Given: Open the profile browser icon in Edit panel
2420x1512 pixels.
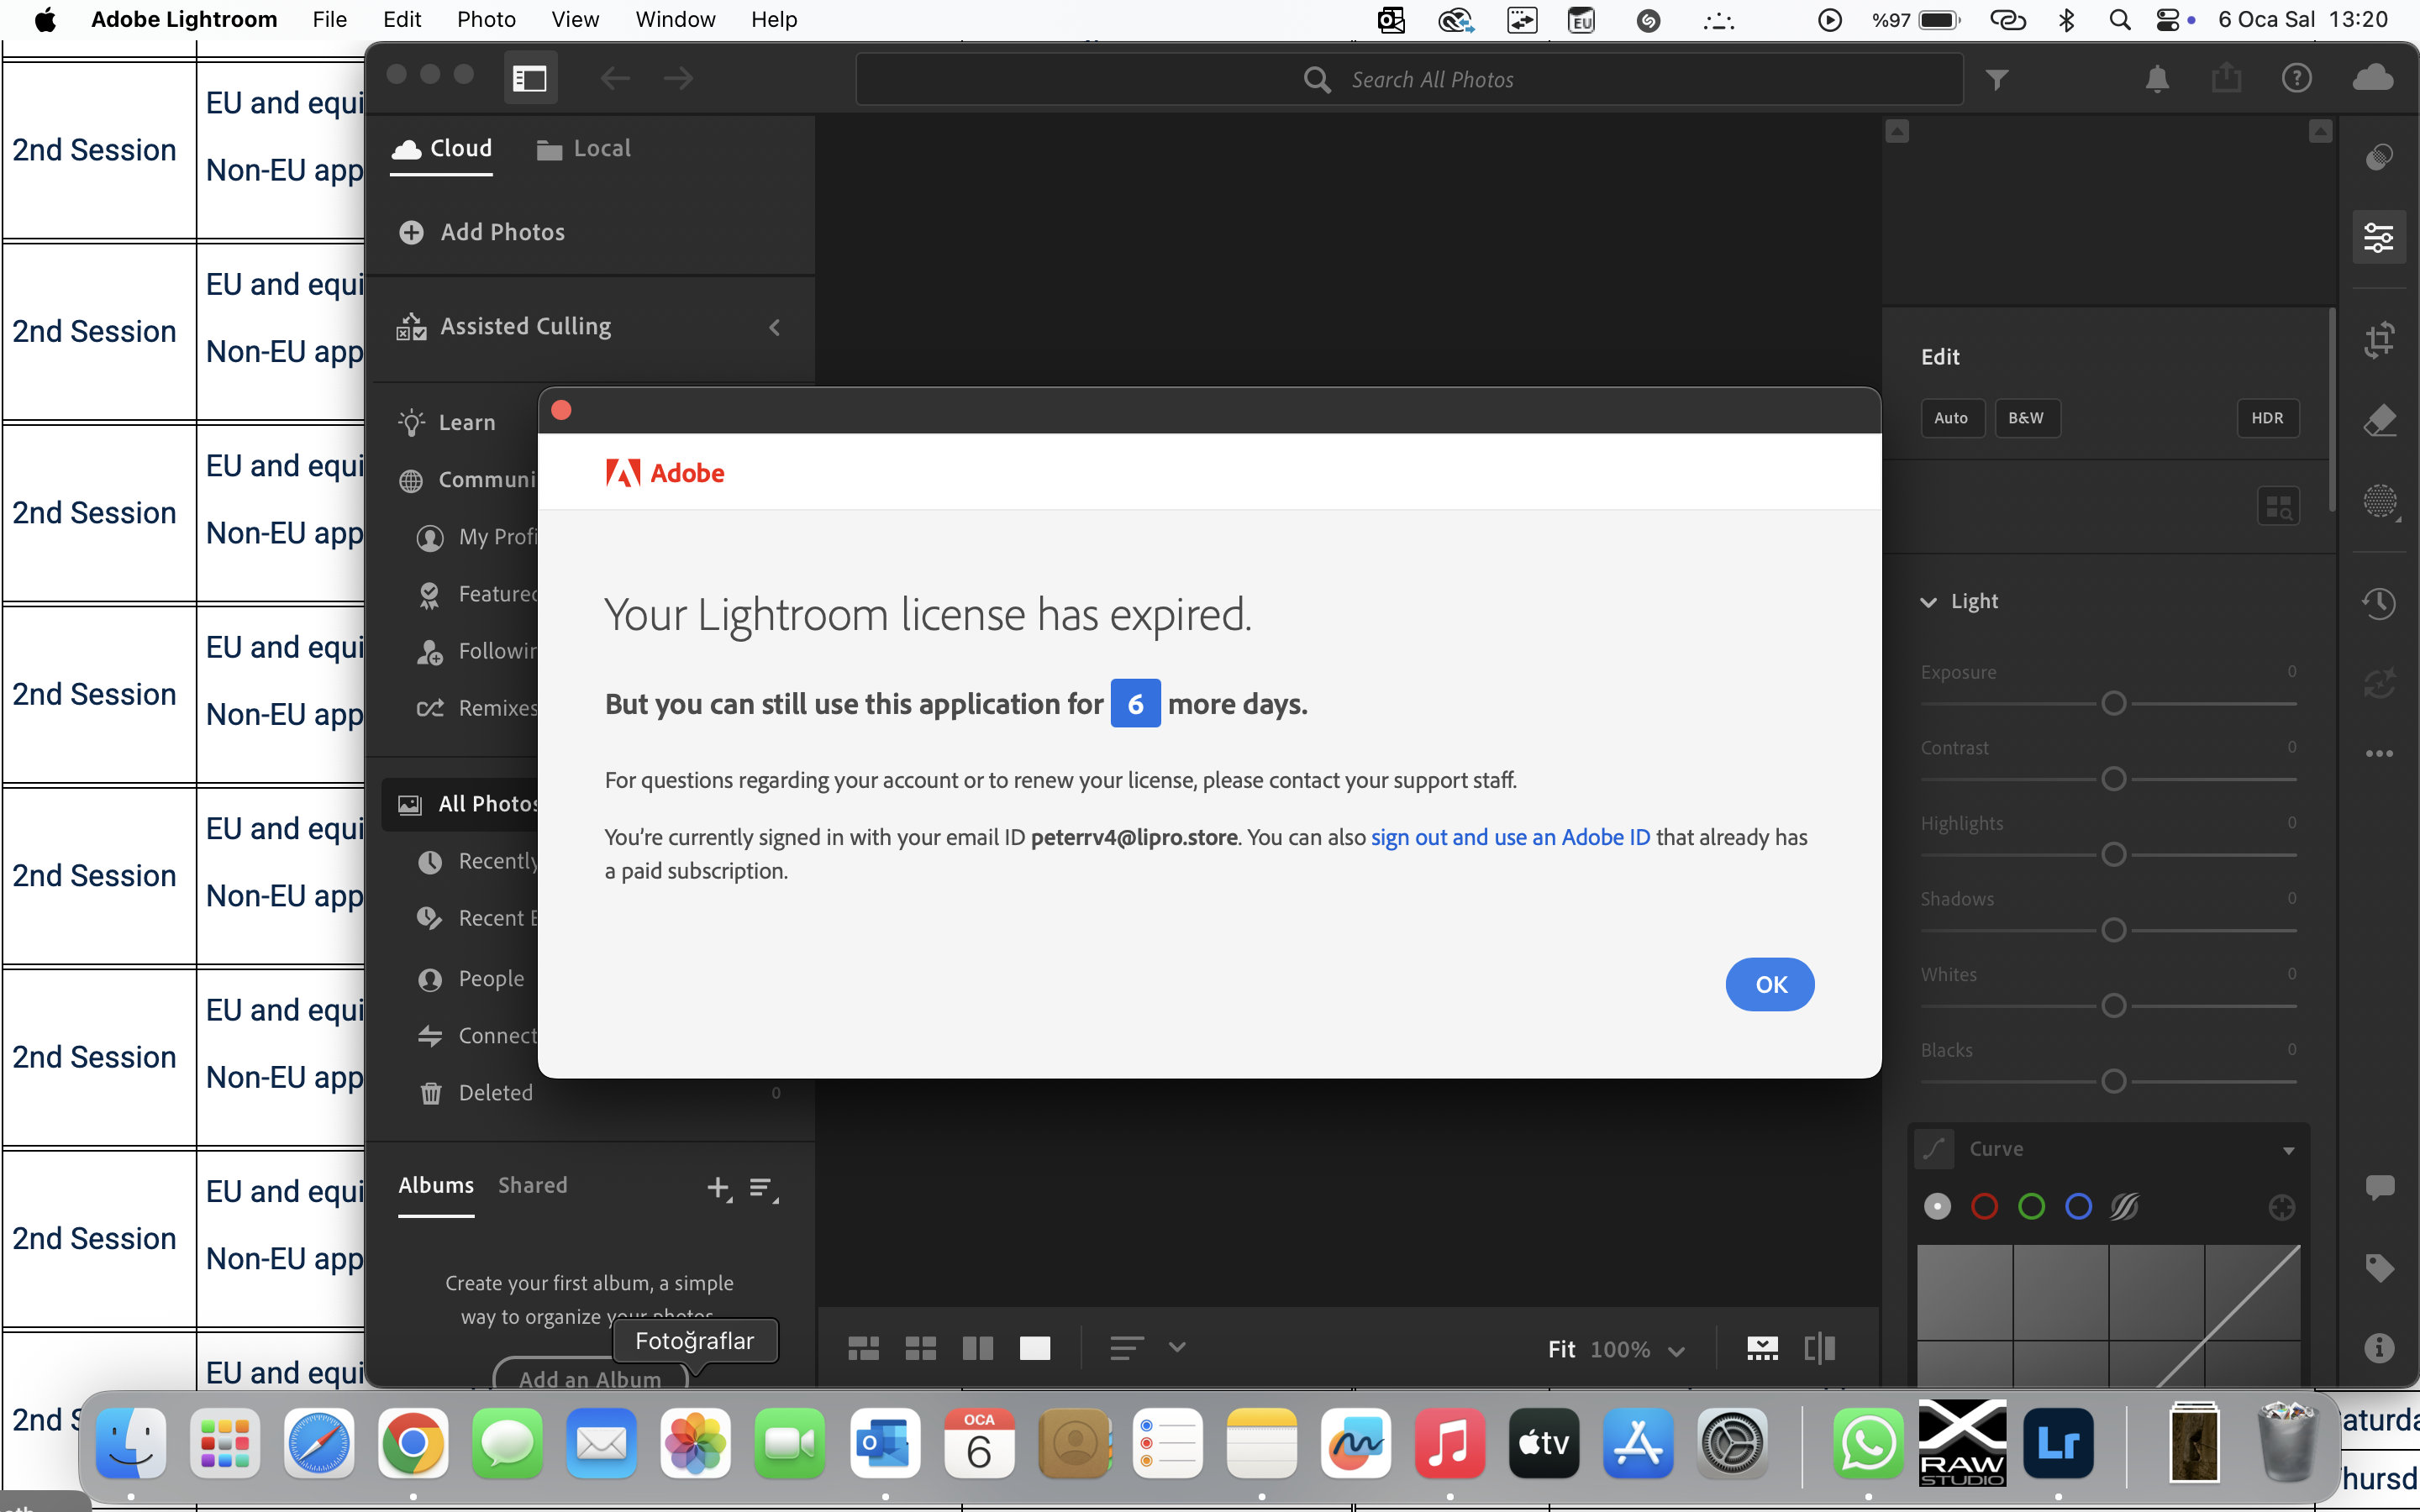Looking at the screenshot, I should [2278, 507].
